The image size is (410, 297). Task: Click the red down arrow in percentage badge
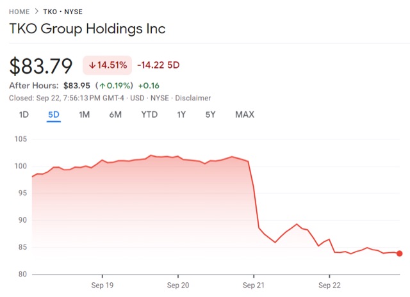click(x=92, y=65)
